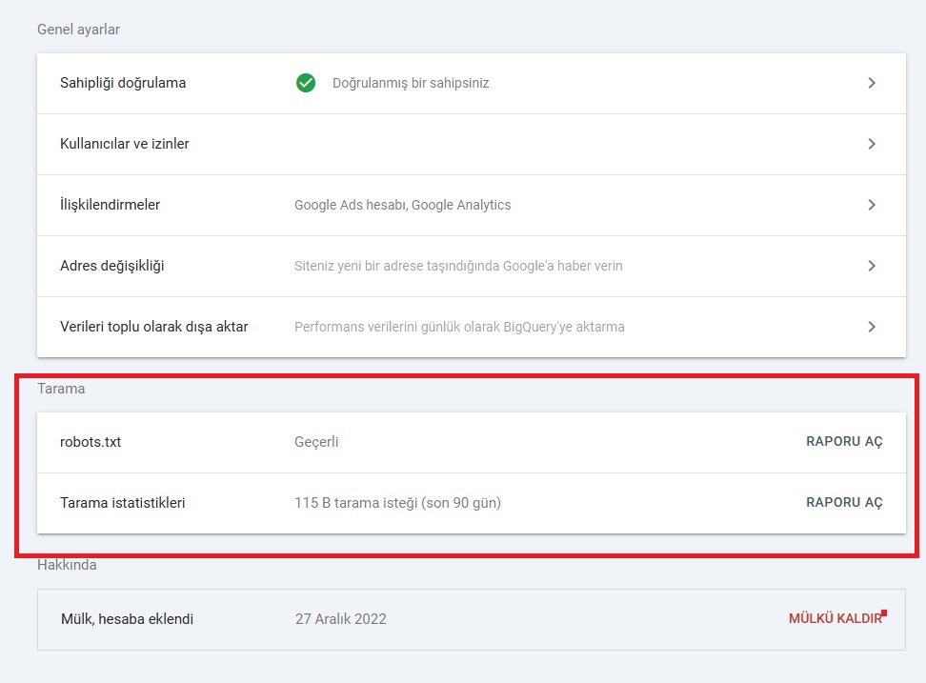Click the arrow on Adres değişikliği row
This screenshot has height=683, width=926.
click(x=871, y=266)
